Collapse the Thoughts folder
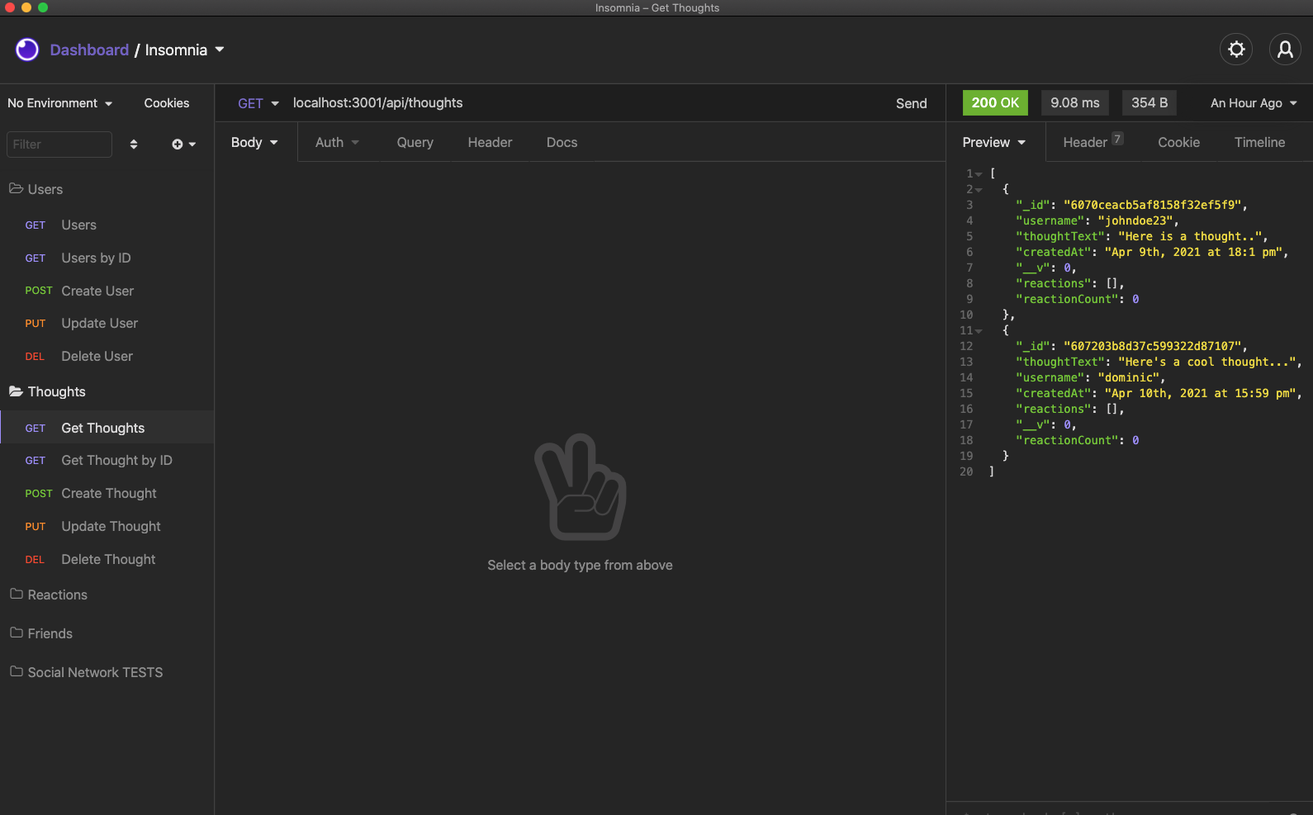1313x815 pixels. (x=107, y=391)
